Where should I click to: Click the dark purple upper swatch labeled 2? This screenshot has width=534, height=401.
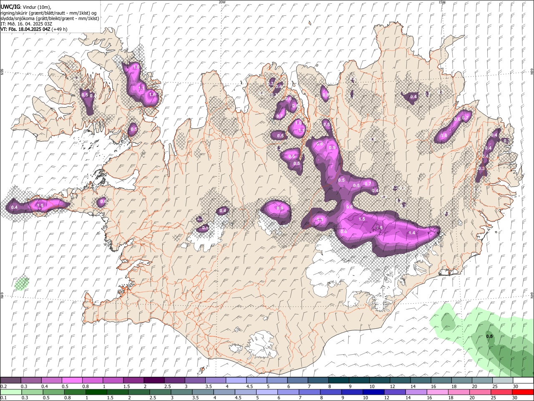154,381
